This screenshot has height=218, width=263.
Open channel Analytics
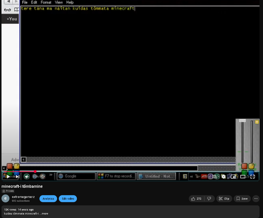tap(48, 199)
